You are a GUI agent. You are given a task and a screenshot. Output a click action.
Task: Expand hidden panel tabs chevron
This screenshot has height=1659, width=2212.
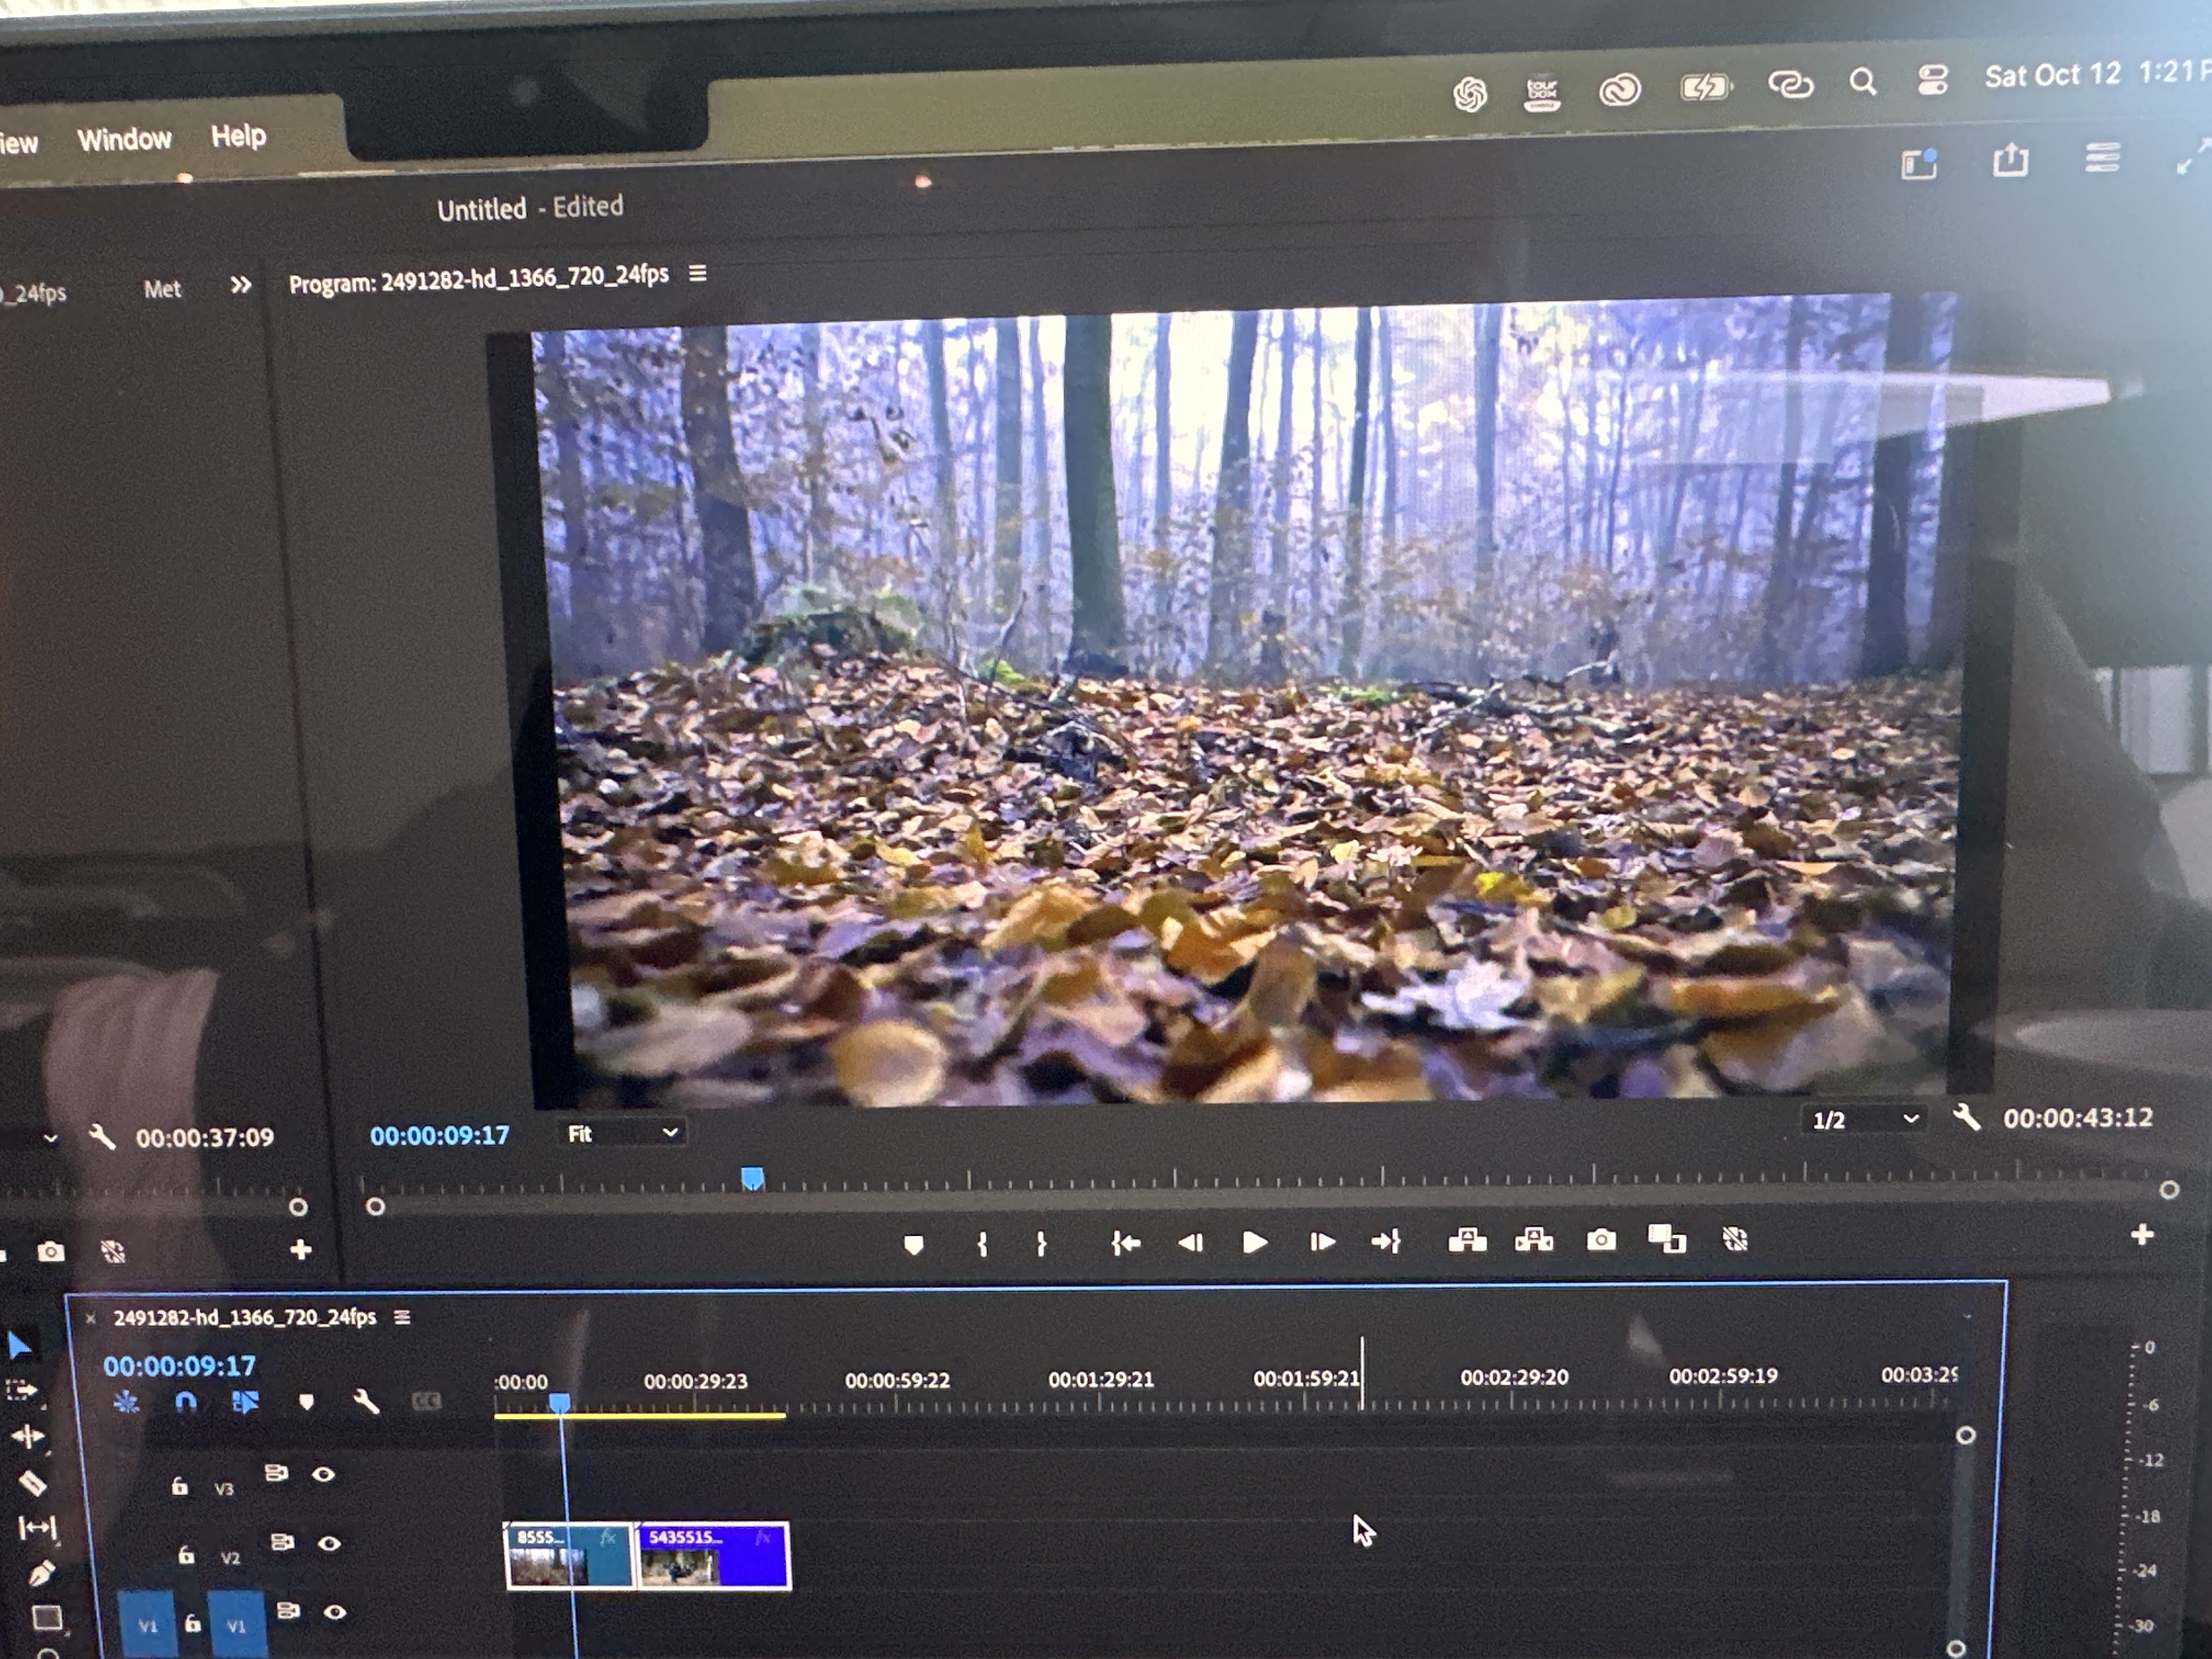pyautogui.click(x=240, y=285)
